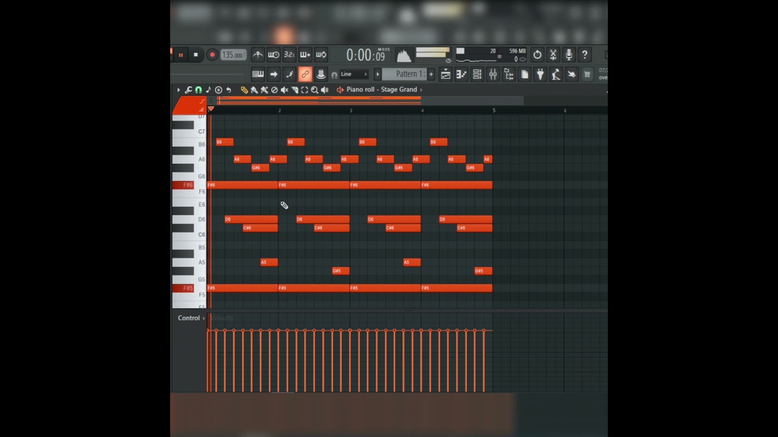Click the main snap magnet next to Line

point(334,75)
